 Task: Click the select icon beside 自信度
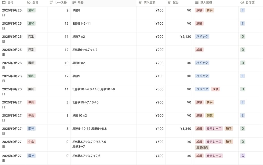tap(242, 3)
